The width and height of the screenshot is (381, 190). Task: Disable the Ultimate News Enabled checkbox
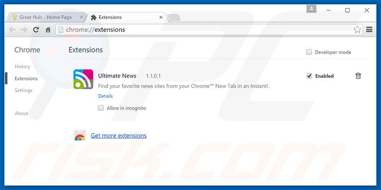click(x=309, y=76)
